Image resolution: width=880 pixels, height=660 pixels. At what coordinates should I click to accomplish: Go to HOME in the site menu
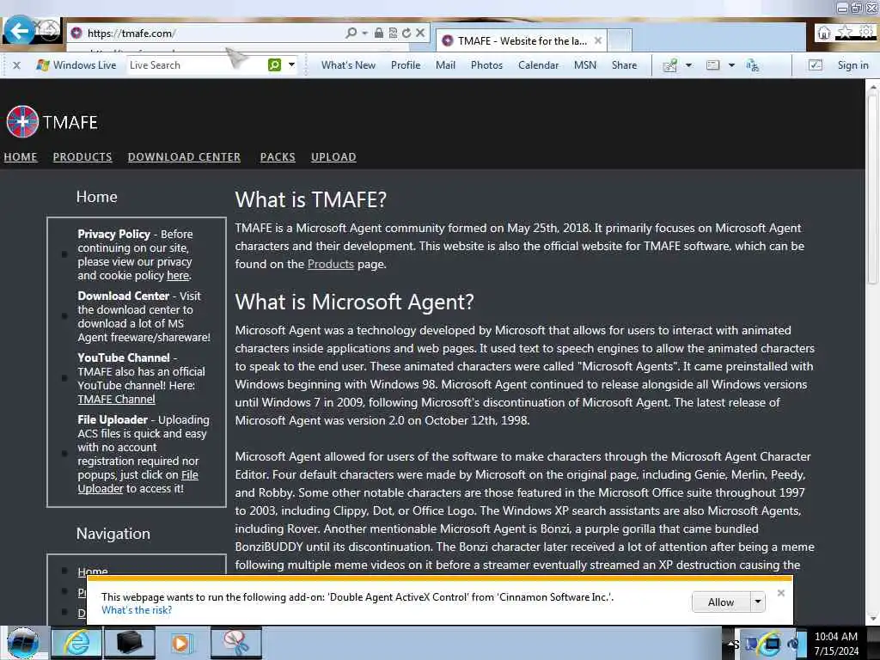[21, 157]
